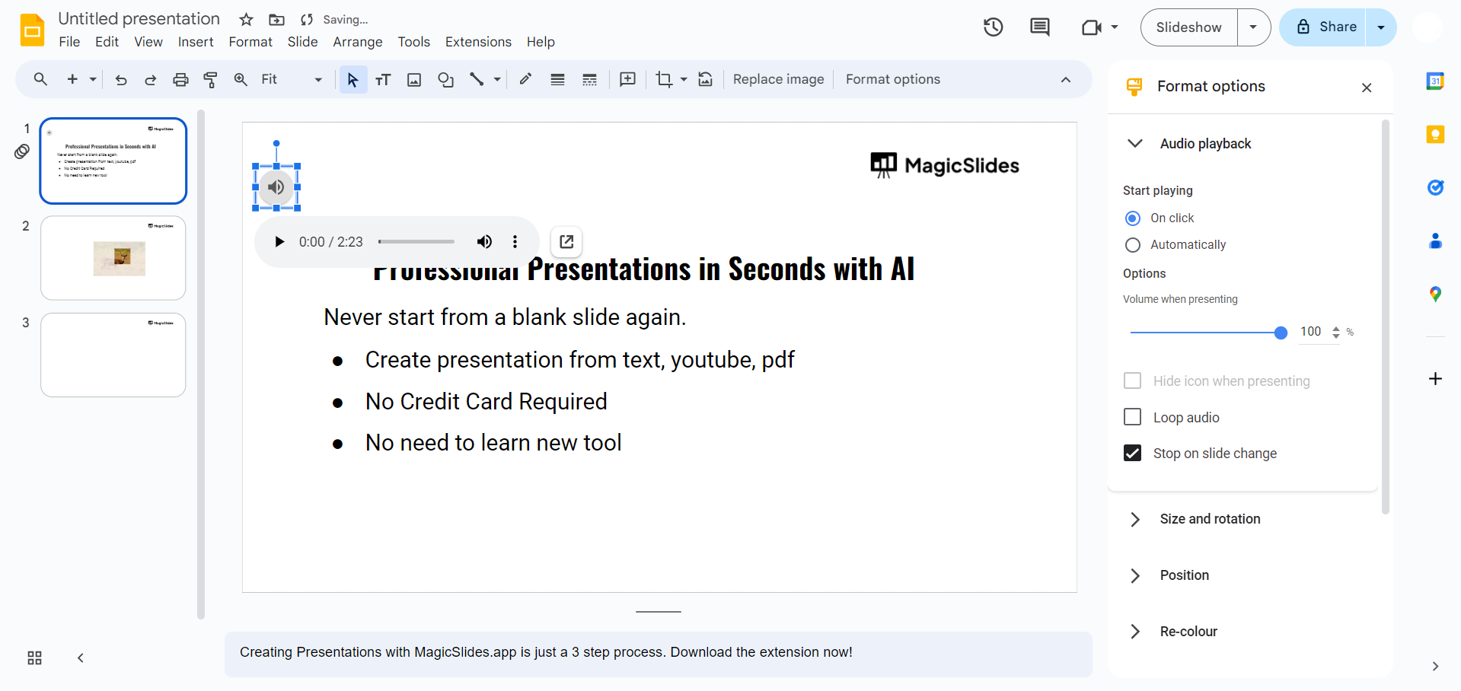The image size is (1461, 691).
Task: Select the cursor select tool
Action: tap(352, 79)
